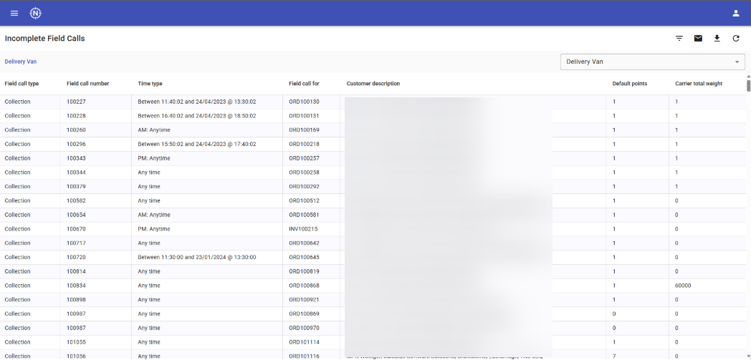Sort by Carrier total weight column
The width and height of the screenshot is (751, 360).
coord(699,84)
